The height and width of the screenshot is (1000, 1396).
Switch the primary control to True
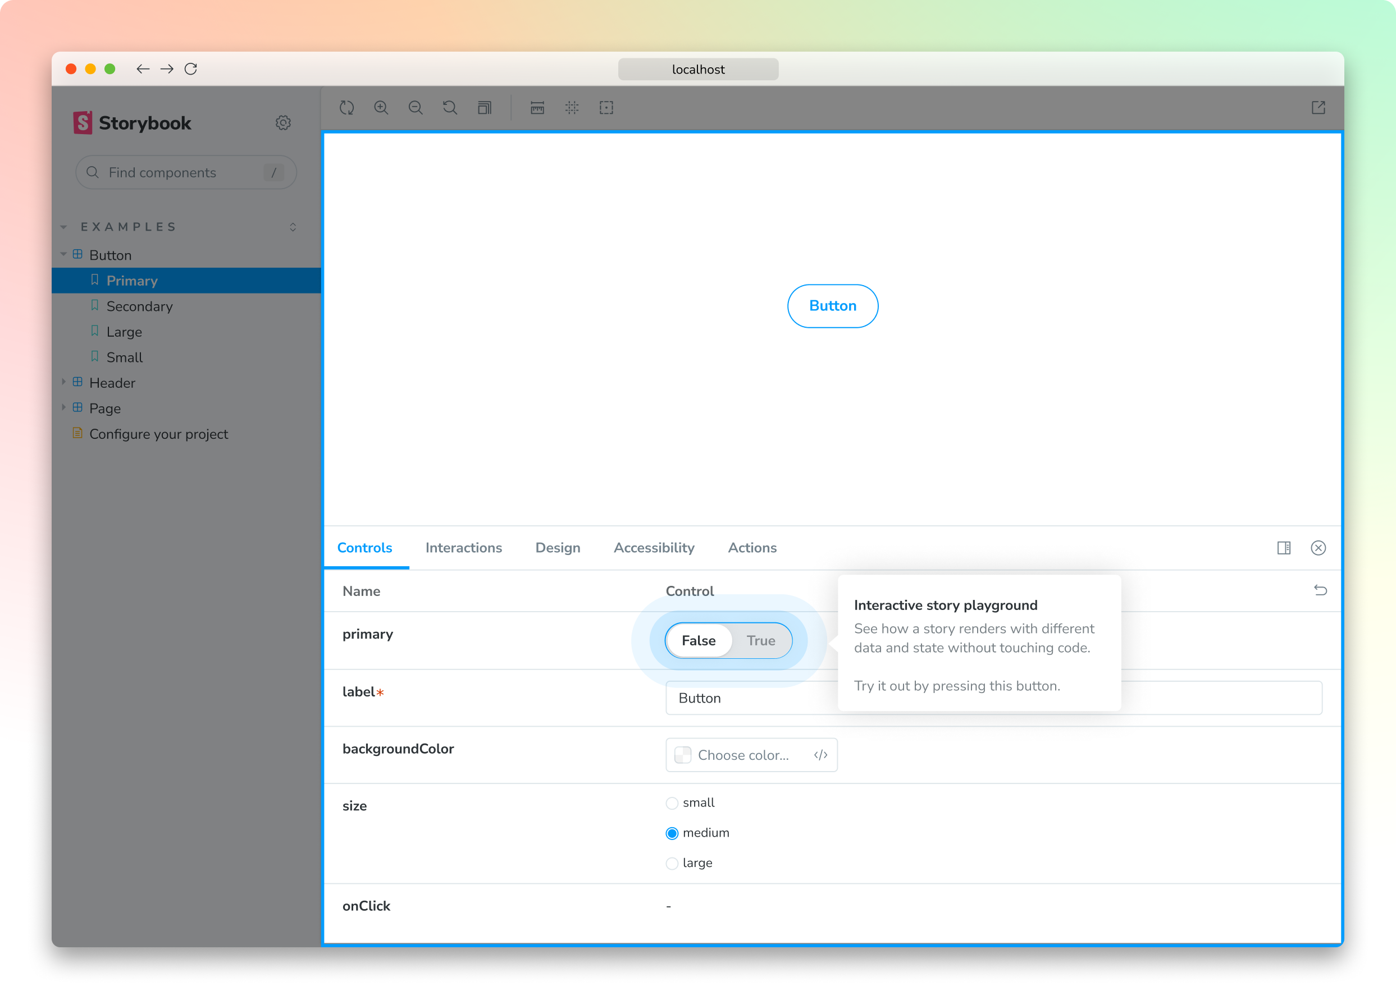[761, 640]
